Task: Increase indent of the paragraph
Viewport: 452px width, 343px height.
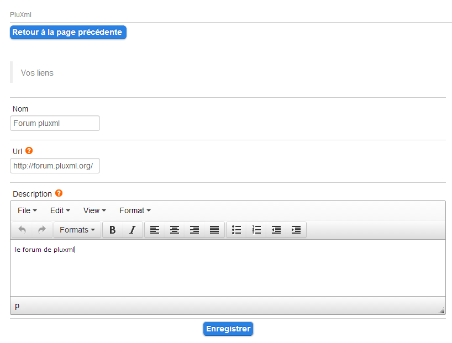Action: (296, 230)
